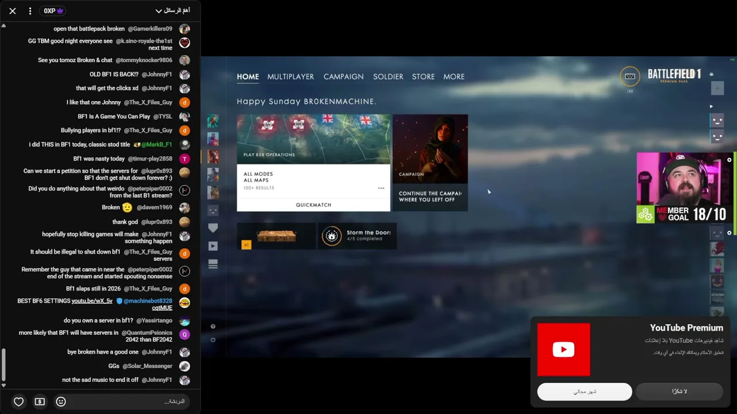Click the heart reaction icon below chat
This screenshot has height=414, width=737.
tap(18, 402)
